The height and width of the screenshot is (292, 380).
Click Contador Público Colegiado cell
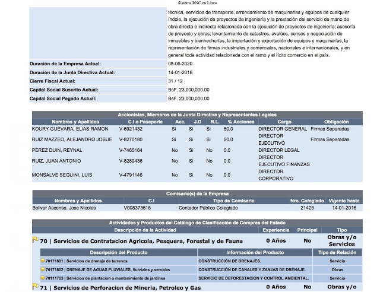(x=208, y=208)
